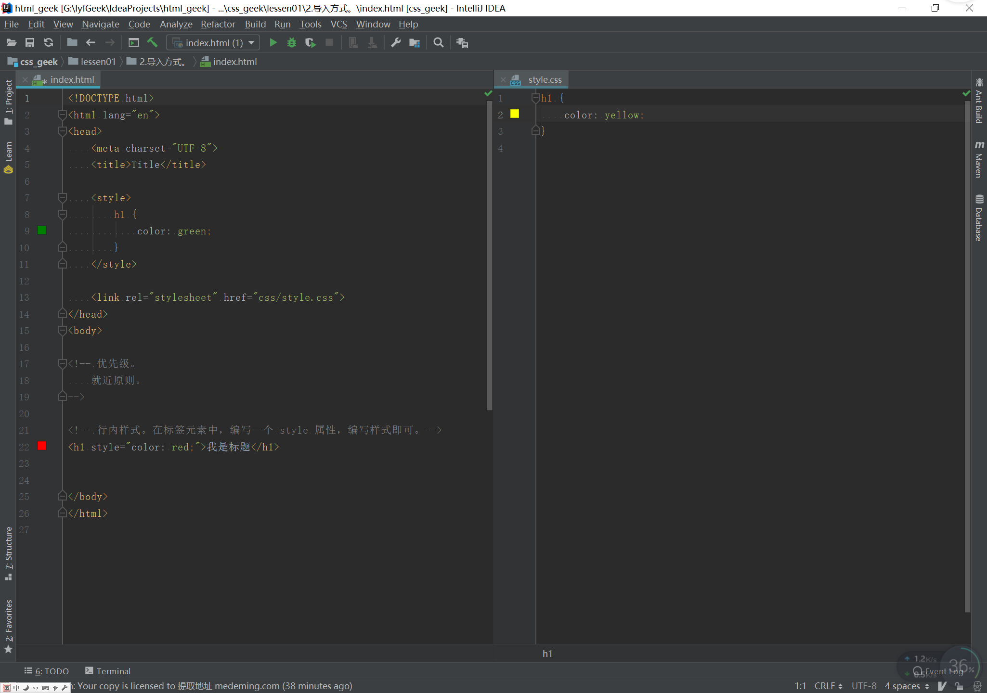This screenshot has height=693, width=987.
Task: Open the Terminal tool window
Action: tap(108, 671)
